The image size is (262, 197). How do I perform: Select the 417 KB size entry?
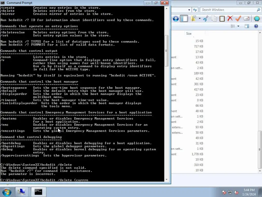199,90
